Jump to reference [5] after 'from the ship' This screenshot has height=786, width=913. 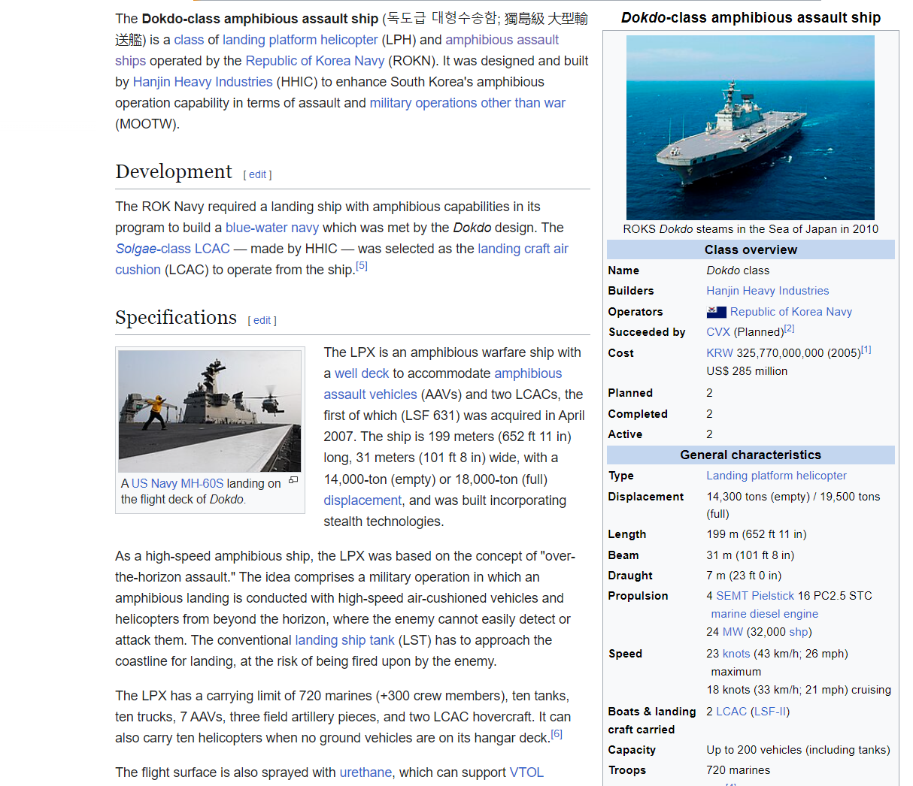(x=362, y=266)
